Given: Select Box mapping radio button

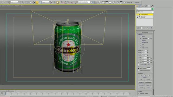Looking at the screenshot, I should pyautogui.click(x=141, y=44).
